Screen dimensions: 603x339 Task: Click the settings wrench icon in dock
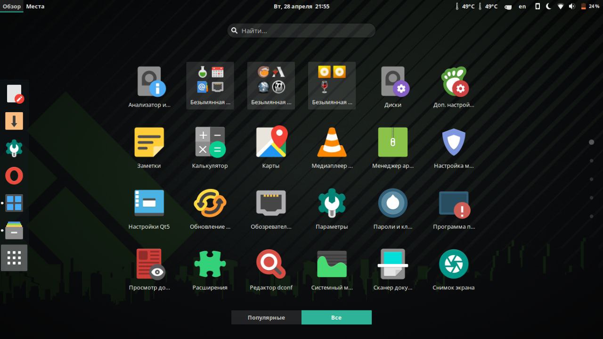(x=14, y=149)
